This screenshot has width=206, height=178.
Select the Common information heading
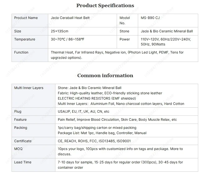105,76
